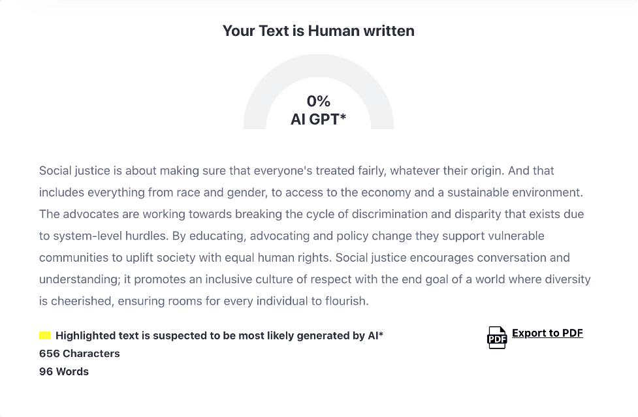Image resolution: width=638 pixels, height=417 pixels.
Task: Click the yellow highlight legend swatch
Action: [44, 334]
